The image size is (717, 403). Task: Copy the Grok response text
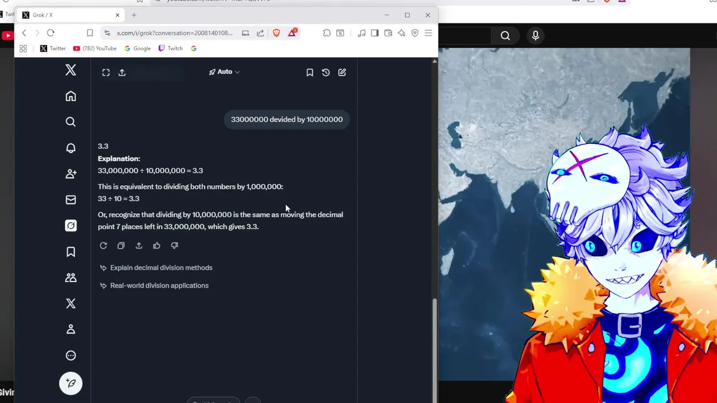coord(121,245)
